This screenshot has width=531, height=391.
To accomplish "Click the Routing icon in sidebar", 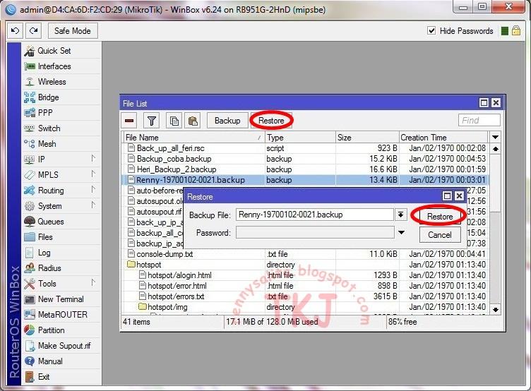I will (30, 191).
